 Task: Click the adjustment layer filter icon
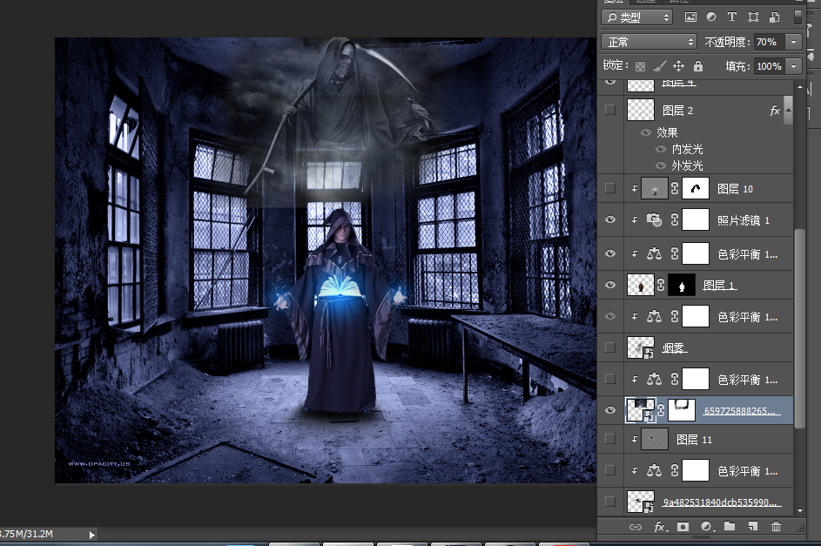pyautogui.click(x=711, y=17)
